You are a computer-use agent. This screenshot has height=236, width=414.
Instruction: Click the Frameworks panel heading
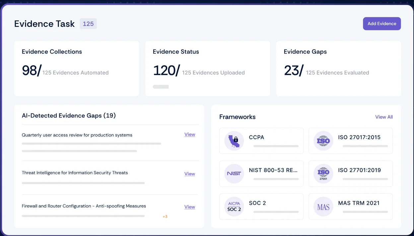(238, 117)
